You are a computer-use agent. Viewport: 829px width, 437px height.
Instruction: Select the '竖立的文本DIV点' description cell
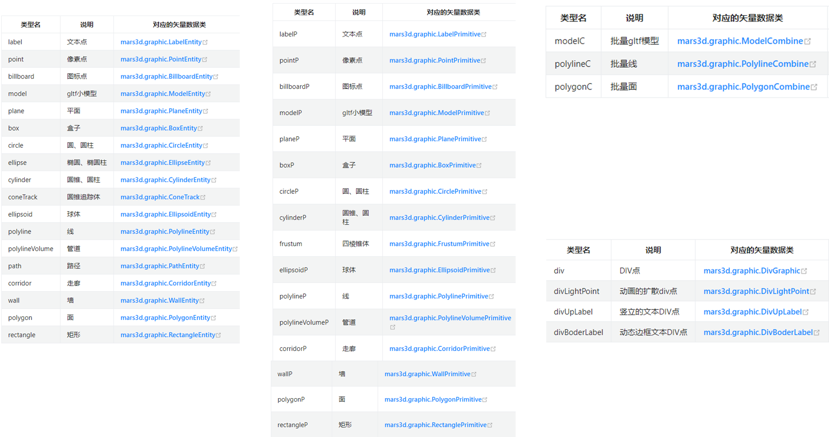[653, 312]
